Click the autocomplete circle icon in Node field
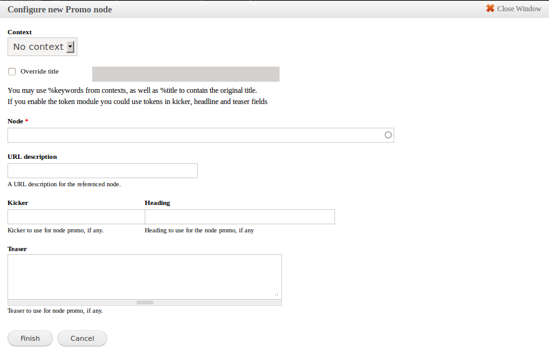 click(x=388, y=135)
